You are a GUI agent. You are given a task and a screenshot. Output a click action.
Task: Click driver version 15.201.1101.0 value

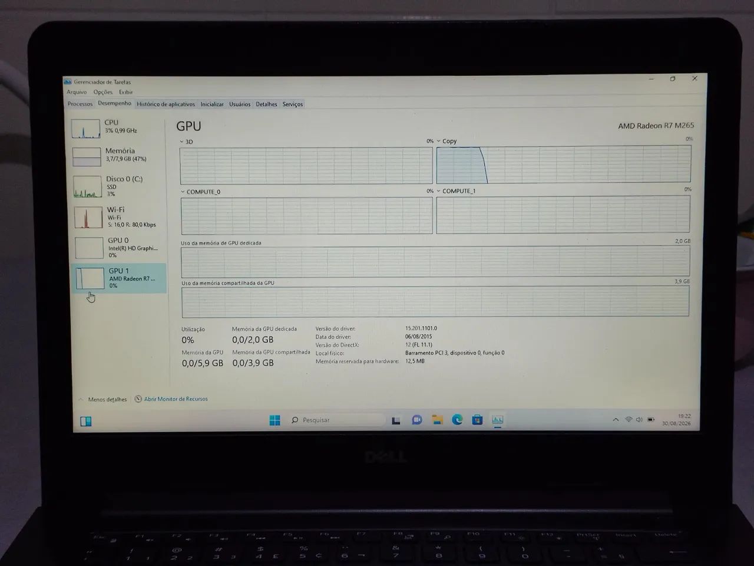click(x=421, y=328)
